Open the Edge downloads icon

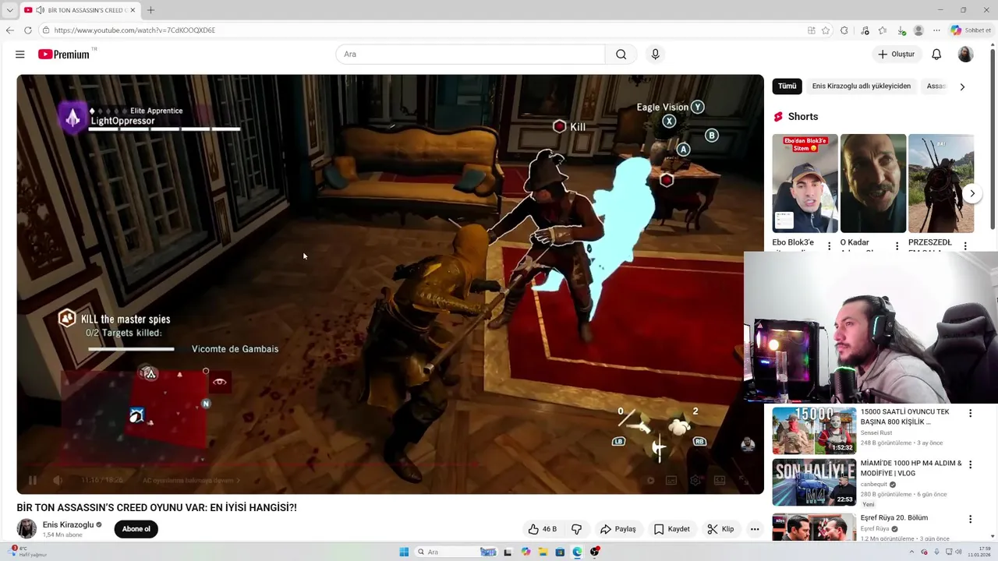click(901, 30)
